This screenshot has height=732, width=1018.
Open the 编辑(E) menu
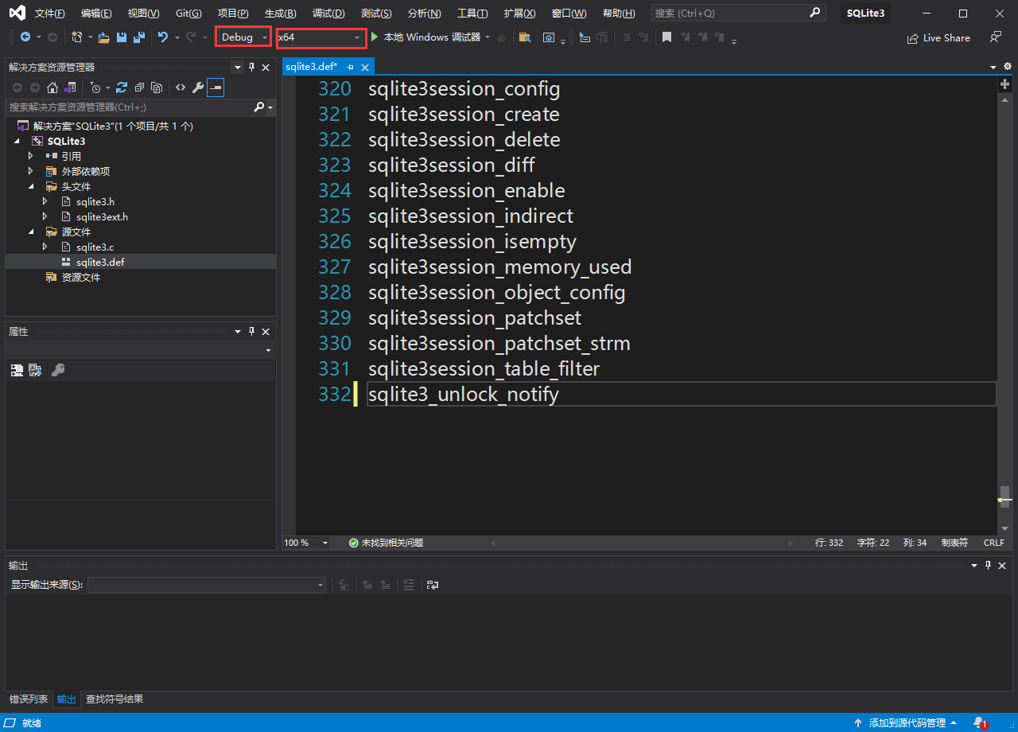point(96,14)
